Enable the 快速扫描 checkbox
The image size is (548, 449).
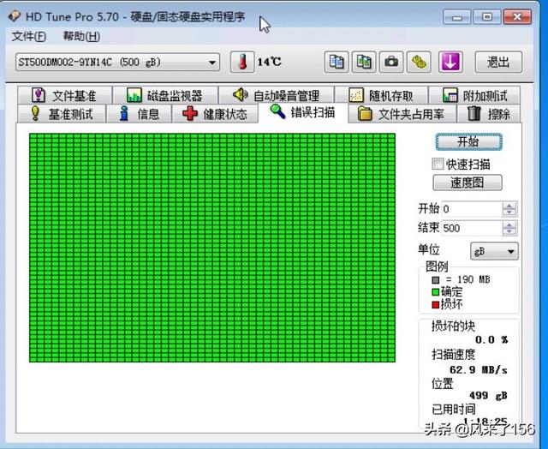point(438,164)
